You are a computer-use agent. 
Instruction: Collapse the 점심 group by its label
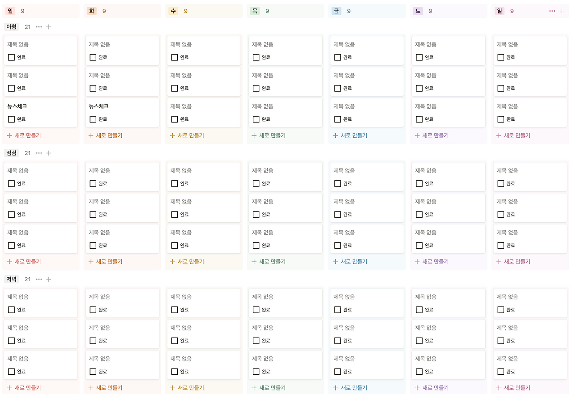11,153
